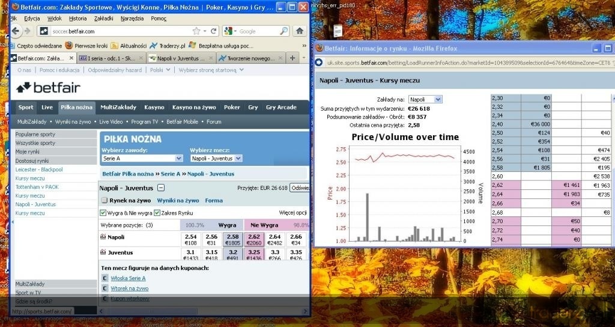615x327 pixels.
Task: Open the Włoska Serie A coupon link
Action: coord(128,278)
